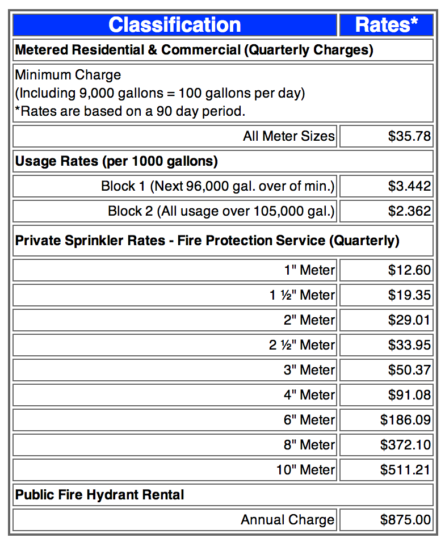Select the $3.442 Block 1 rate
This screenshot has height=538, width=445.
[409, 186]
